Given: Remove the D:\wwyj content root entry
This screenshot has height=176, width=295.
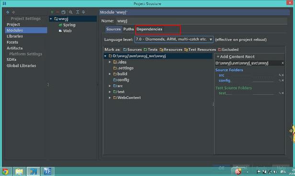Looking at the screenshot, I should point(283,63).
